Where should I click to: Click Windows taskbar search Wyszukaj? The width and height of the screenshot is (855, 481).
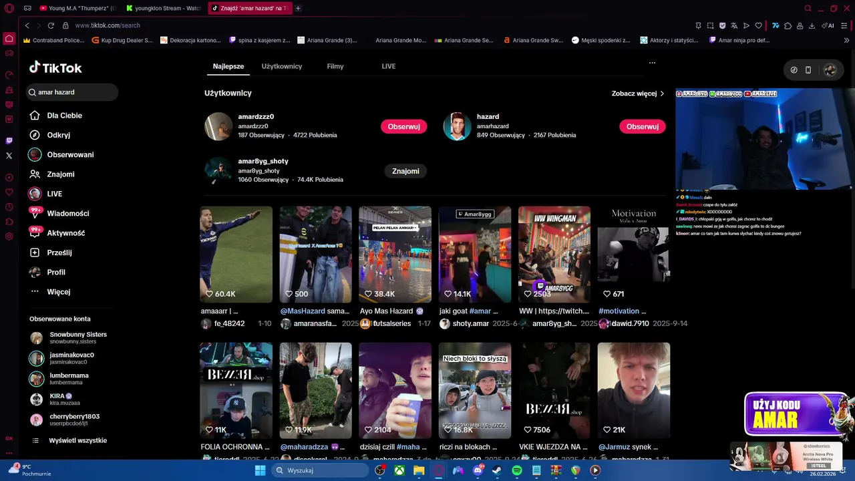click(x=320, y=470)
